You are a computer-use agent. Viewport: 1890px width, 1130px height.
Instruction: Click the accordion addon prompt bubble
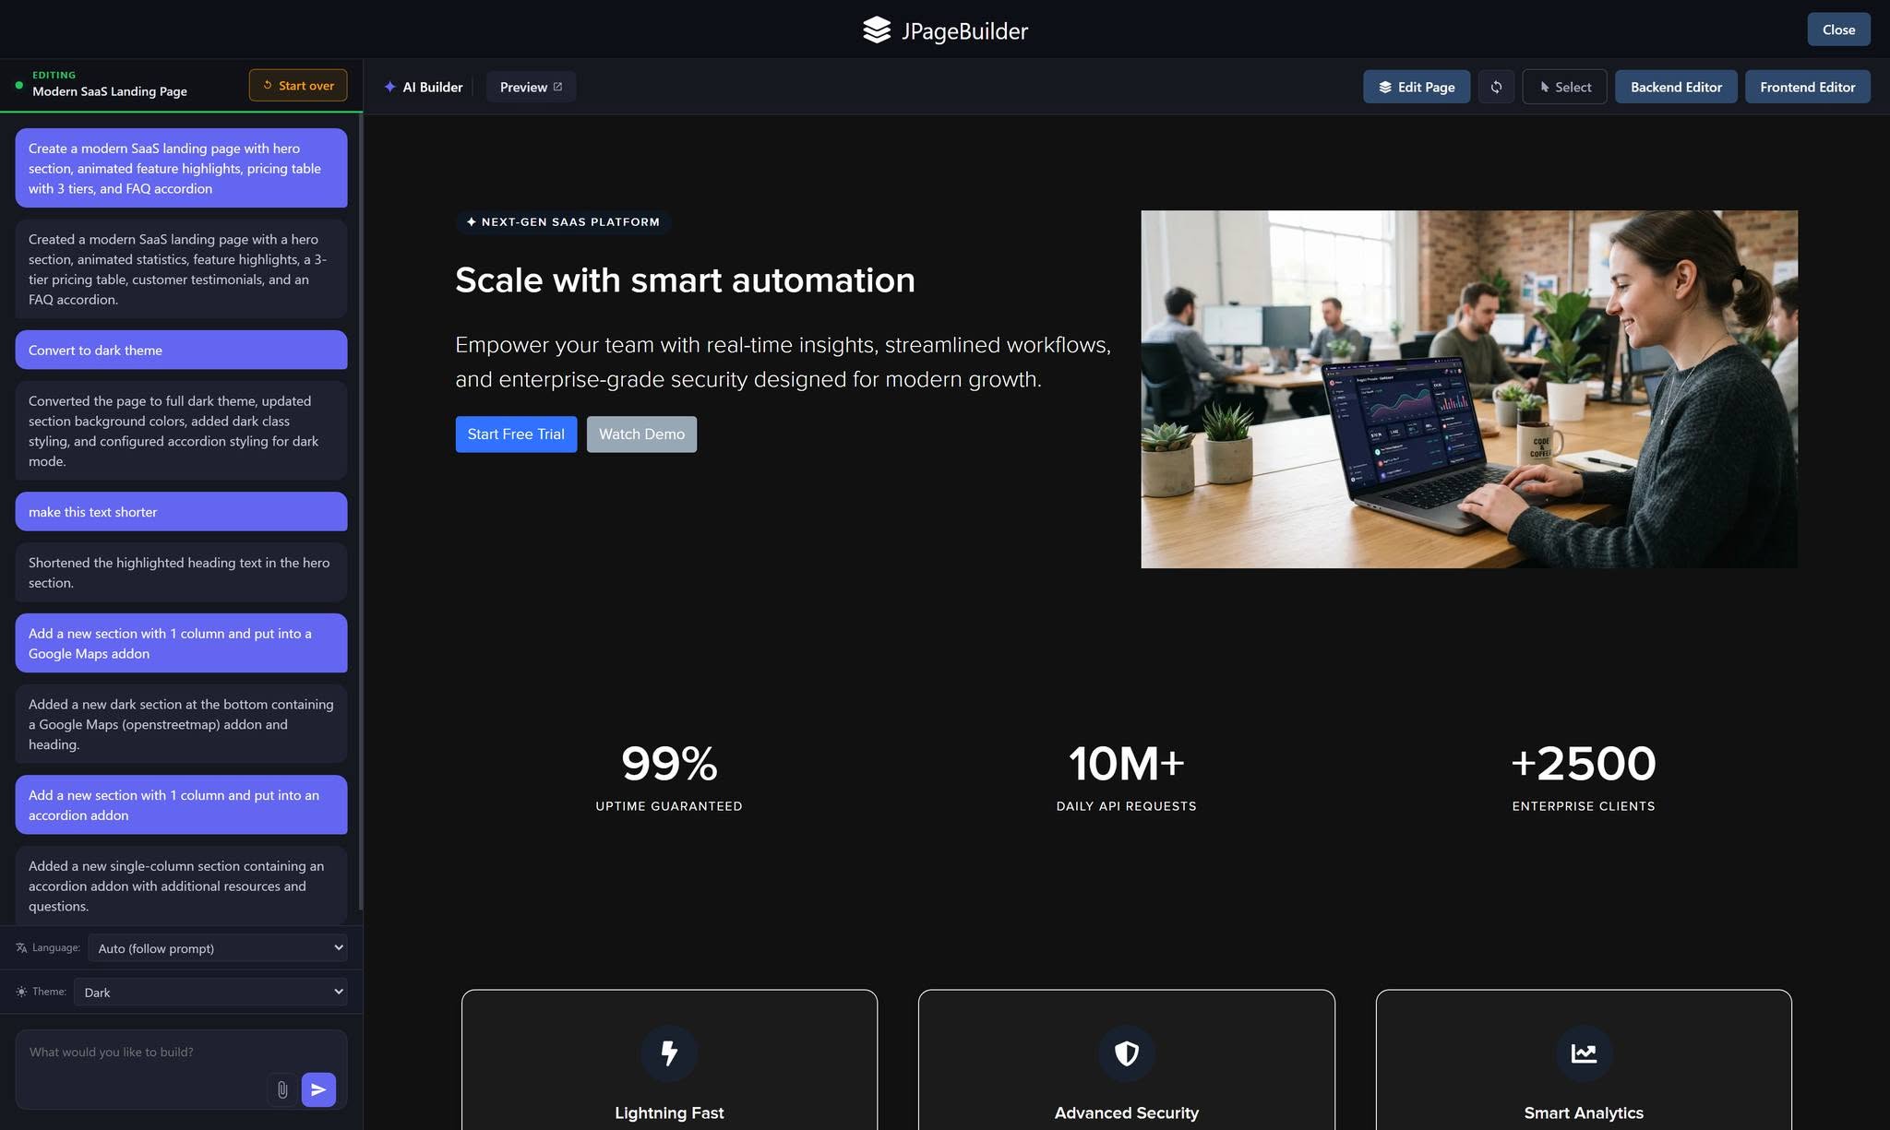(x=181, y=804)
